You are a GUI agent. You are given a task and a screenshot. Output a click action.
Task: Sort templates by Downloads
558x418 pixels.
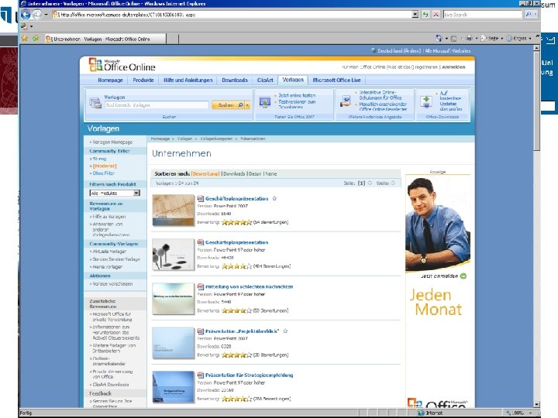click(x=234, y=174)
